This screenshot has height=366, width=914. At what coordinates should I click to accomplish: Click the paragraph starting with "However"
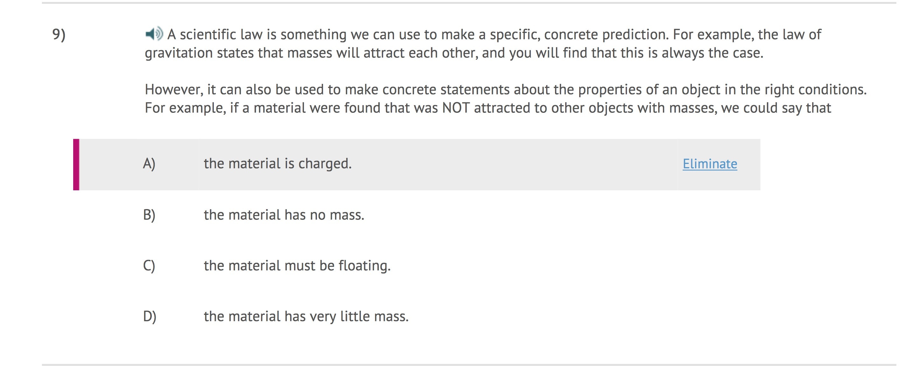click(x=505, y=89)
